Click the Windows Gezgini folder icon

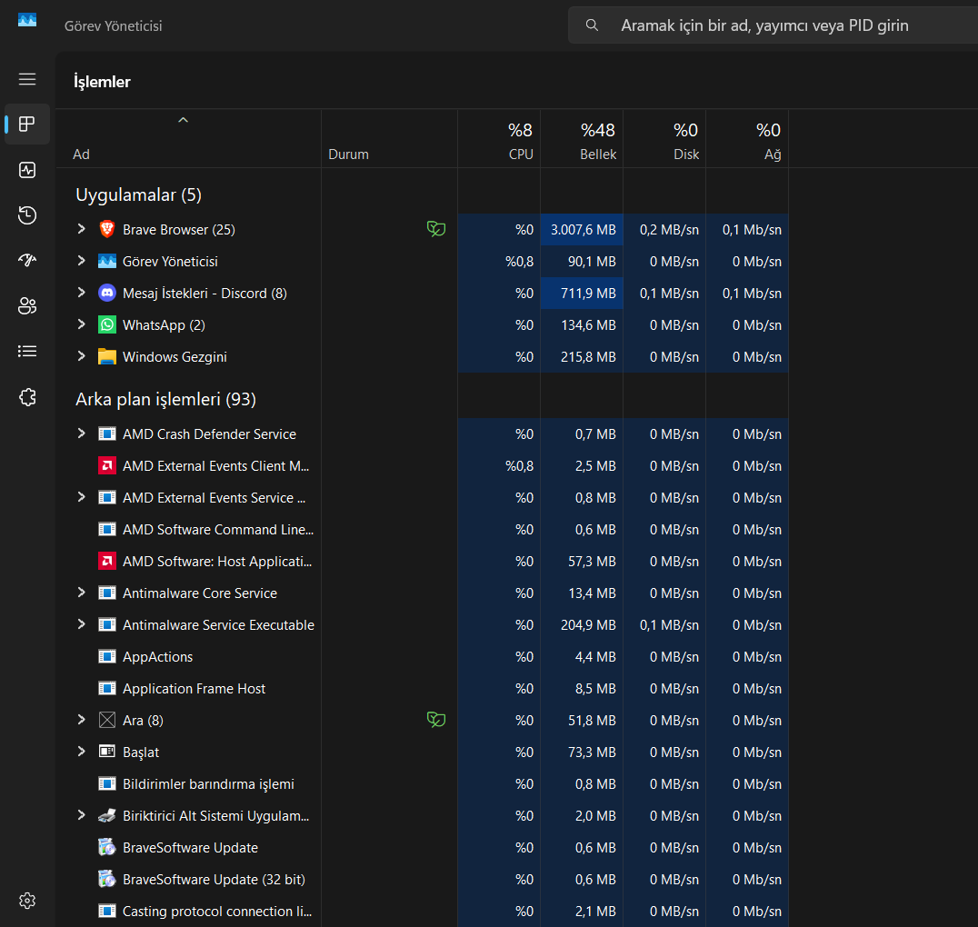point(107,356)
